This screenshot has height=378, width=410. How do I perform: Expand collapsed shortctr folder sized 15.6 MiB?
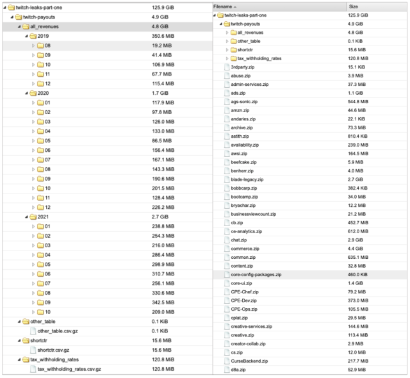(x=227, y=50)
